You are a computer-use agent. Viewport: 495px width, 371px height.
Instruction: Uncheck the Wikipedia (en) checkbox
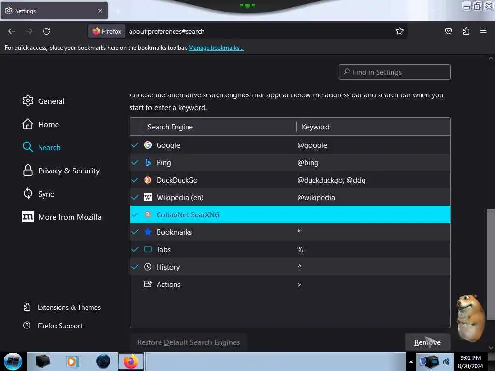[x=135, y=197]
